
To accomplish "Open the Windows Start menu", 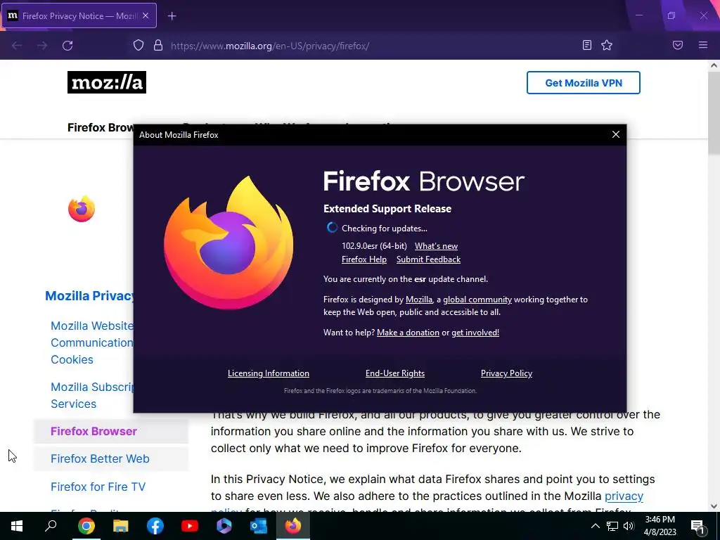I will pyautogui.click(x=17, y=526).
